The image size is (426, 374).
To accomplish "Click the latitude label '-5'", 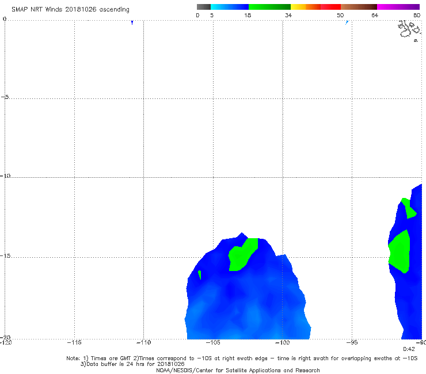I will [x=5, y=97].
